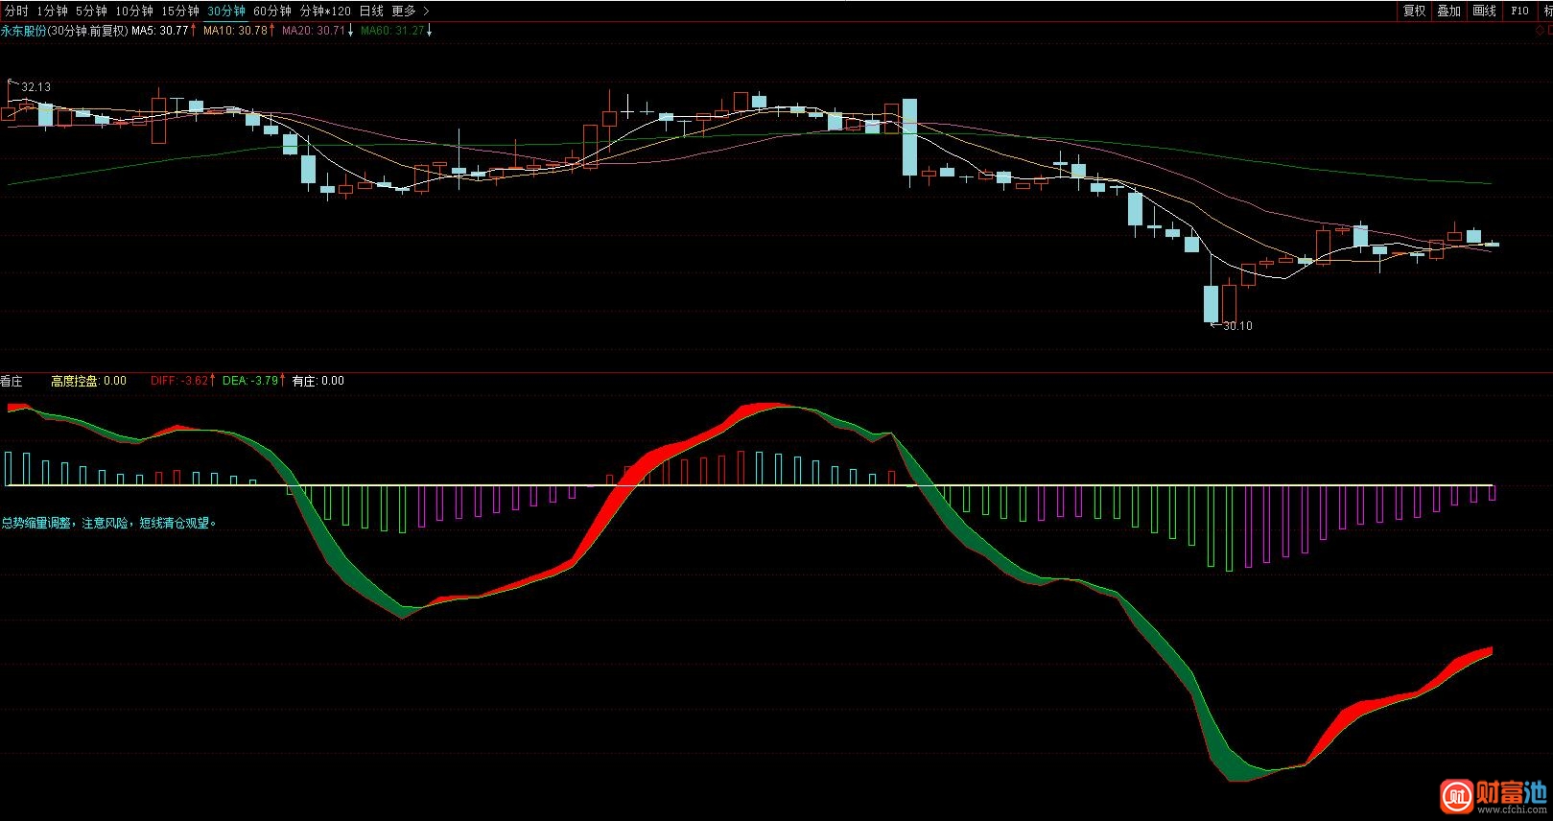Click the 复权 button
Image resolution: width=1553 pixels, height=821 pixels.
coord(1414,11)
